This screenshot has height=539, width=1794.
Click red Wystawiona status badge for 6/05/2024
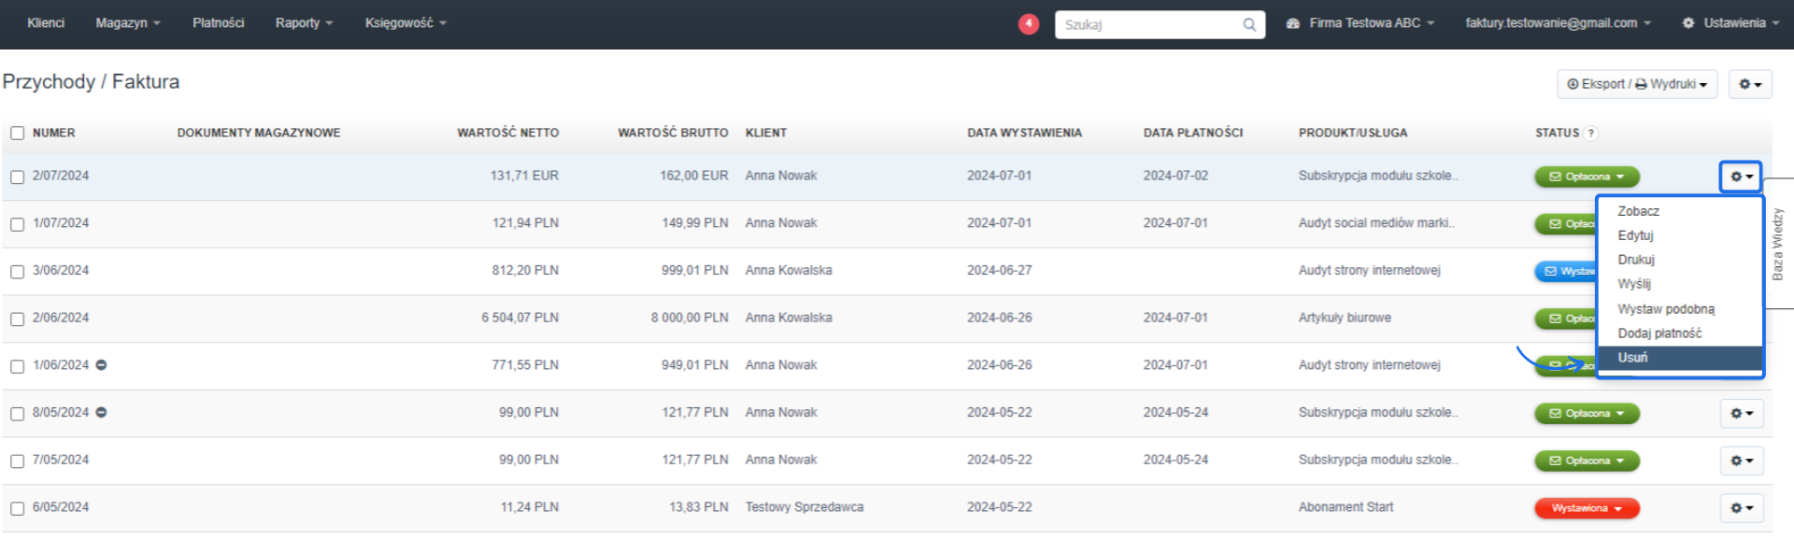point(1587,508)
